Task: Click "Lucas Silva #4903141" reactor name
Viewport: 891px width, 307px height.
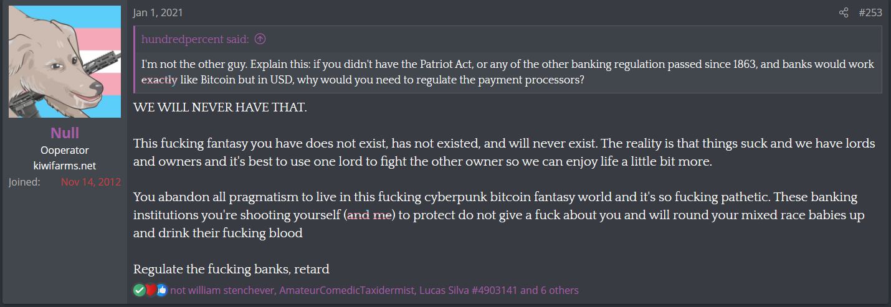Action: [x=469, y=290]
